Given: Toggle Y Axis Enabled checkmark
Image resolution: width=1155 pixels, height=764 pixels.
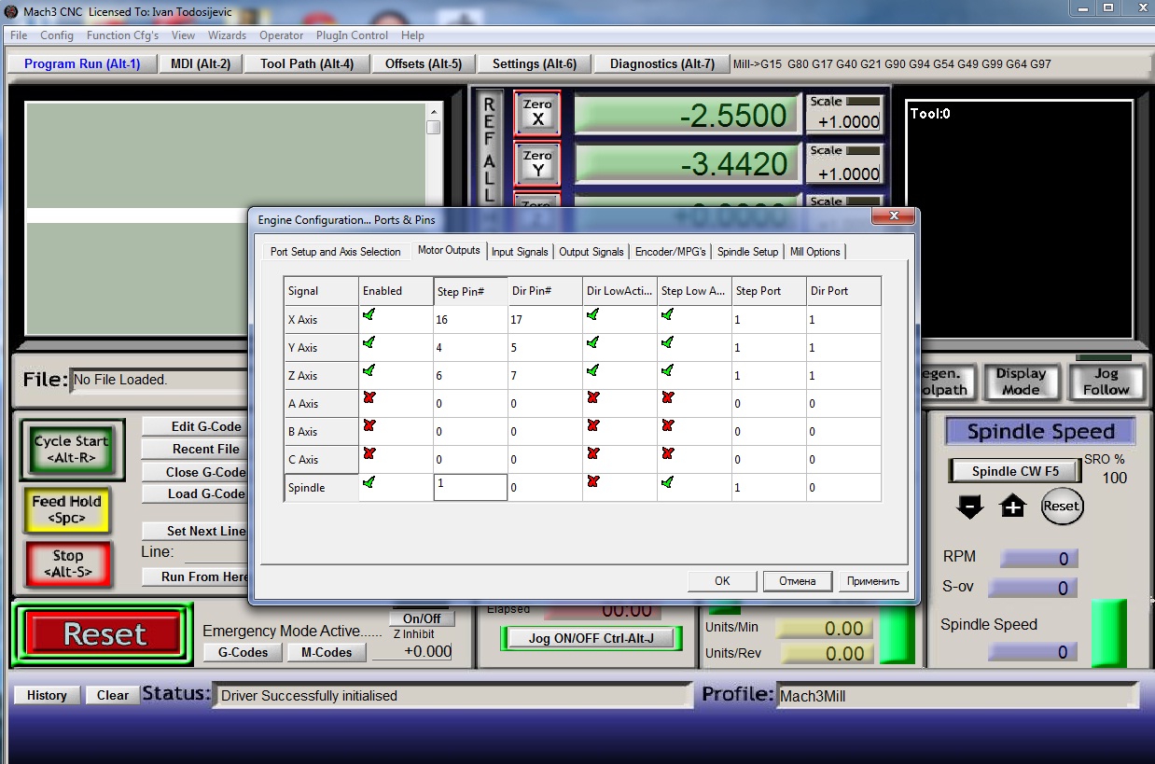Looking at the screenshot, I should tap(369, 343).
